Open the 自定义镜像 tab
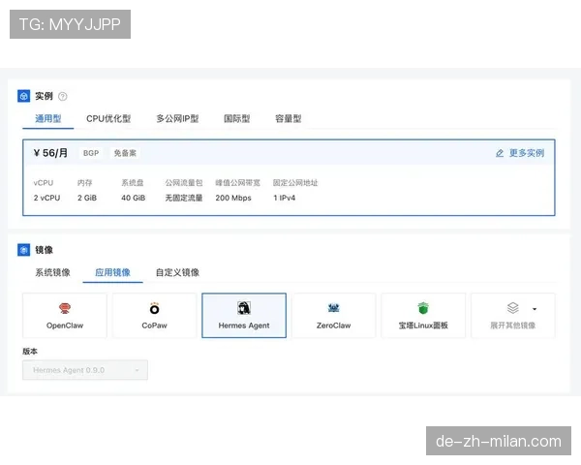 (x=177, y=272)
